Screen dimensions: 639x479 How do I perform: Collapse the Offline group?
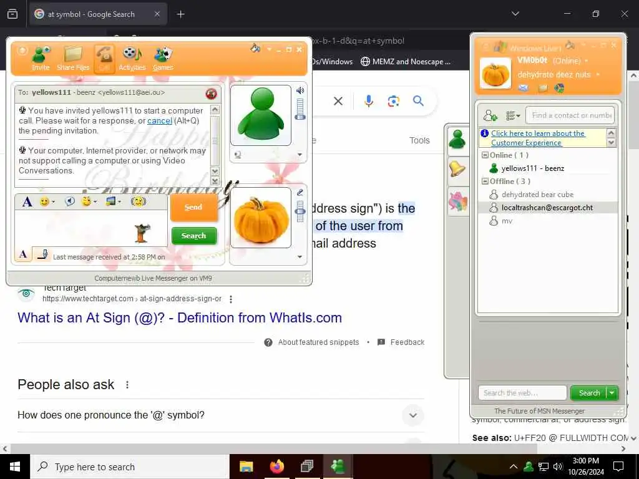click(485, 181)
